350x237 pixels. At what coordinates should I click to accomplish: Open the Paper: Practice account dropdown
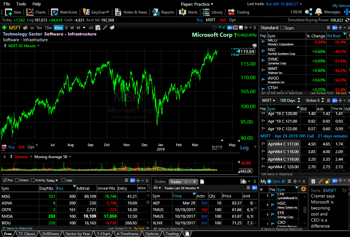tap(197, 4)
